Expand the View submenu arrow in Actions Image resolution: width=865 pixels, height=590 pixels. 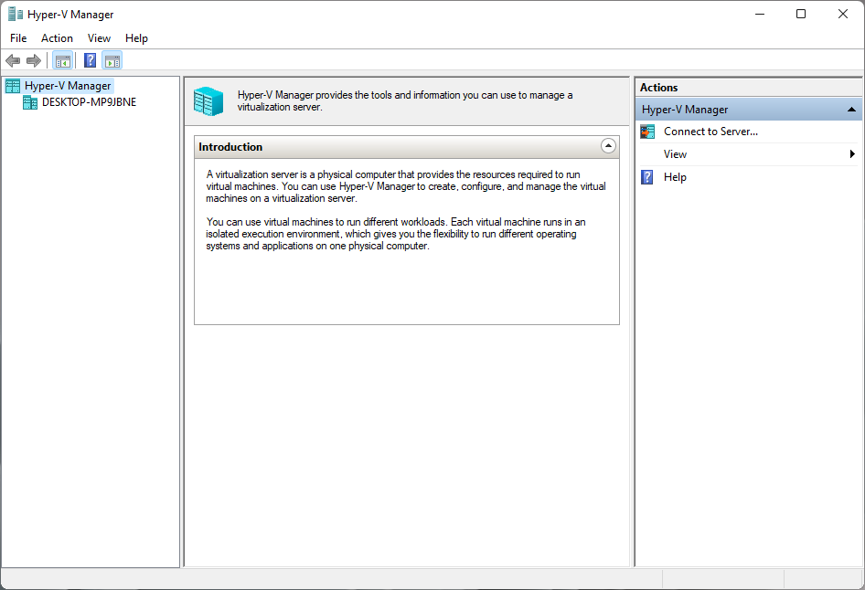[852, 154]
